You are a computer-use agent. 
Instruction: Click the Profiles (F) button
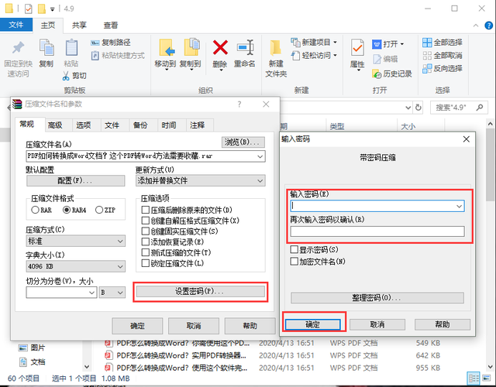pyautogui.click(x=76, y=180)
